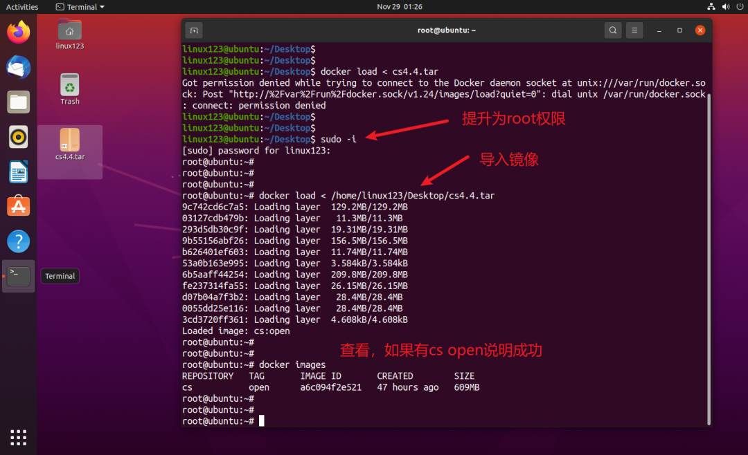Click '[sudo] password for linux123:' line
This screenshot has height=455, width=748.
click(256, 151)
